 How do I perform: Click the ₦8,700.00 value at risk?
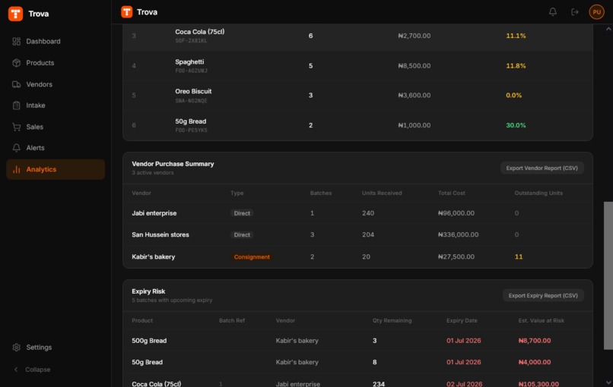[x=535, y=341]
